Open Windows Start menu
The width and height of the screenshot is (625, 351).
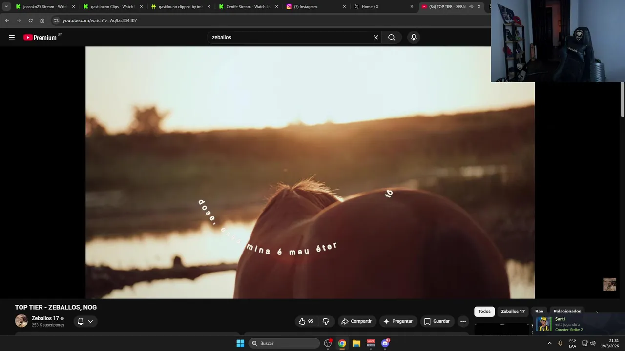(240, 343)
